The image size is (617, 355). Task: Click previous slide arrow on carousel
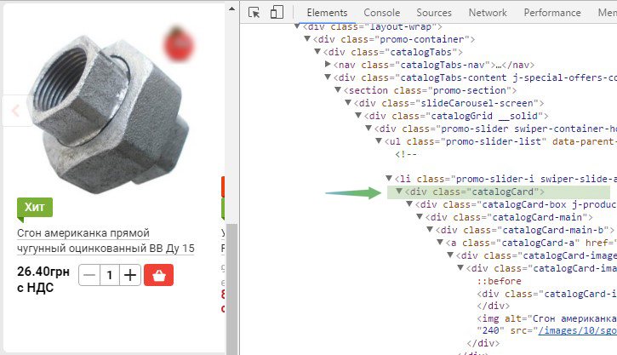tap(15, 111)
